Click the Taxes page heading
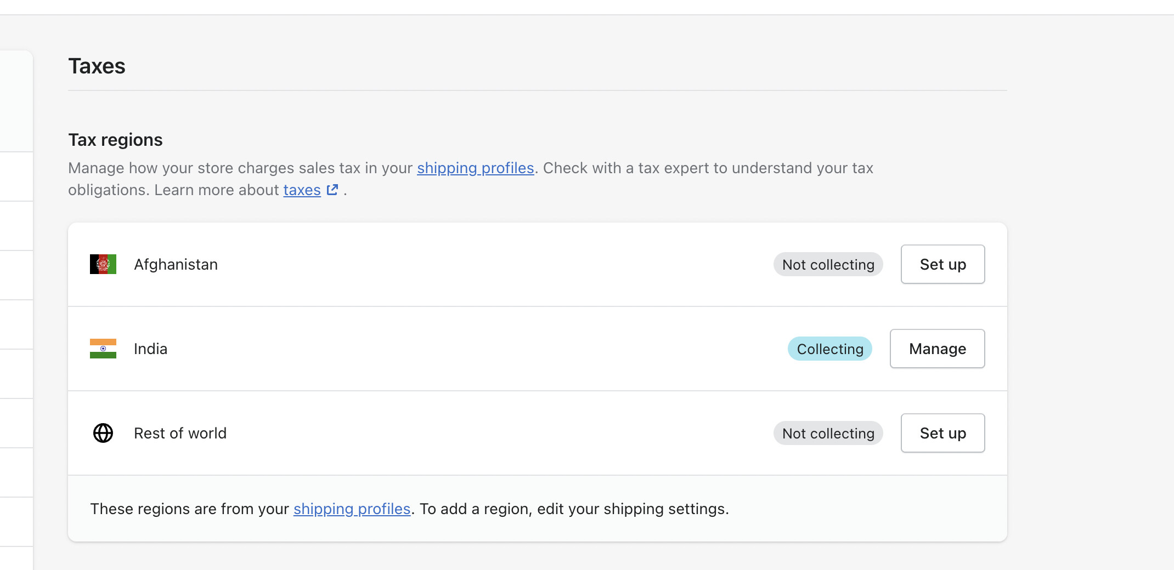The width and height of the screenshot is (1174, 570). pos(97,66)
